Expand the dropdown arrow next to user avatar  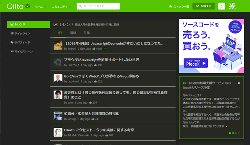click(x=239, y=6)
